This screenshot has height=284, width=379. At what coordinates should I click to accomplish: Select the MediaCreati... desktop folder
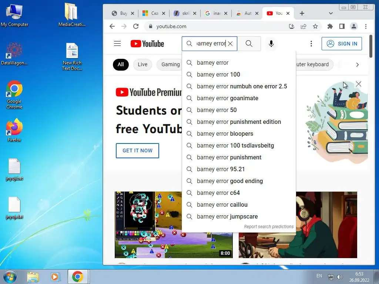(72, 15)
